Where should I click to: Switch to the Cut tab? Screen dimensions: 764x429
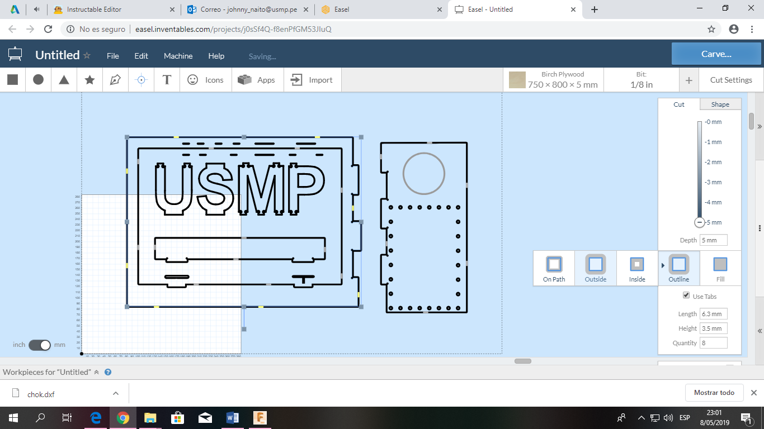(679, 104)
